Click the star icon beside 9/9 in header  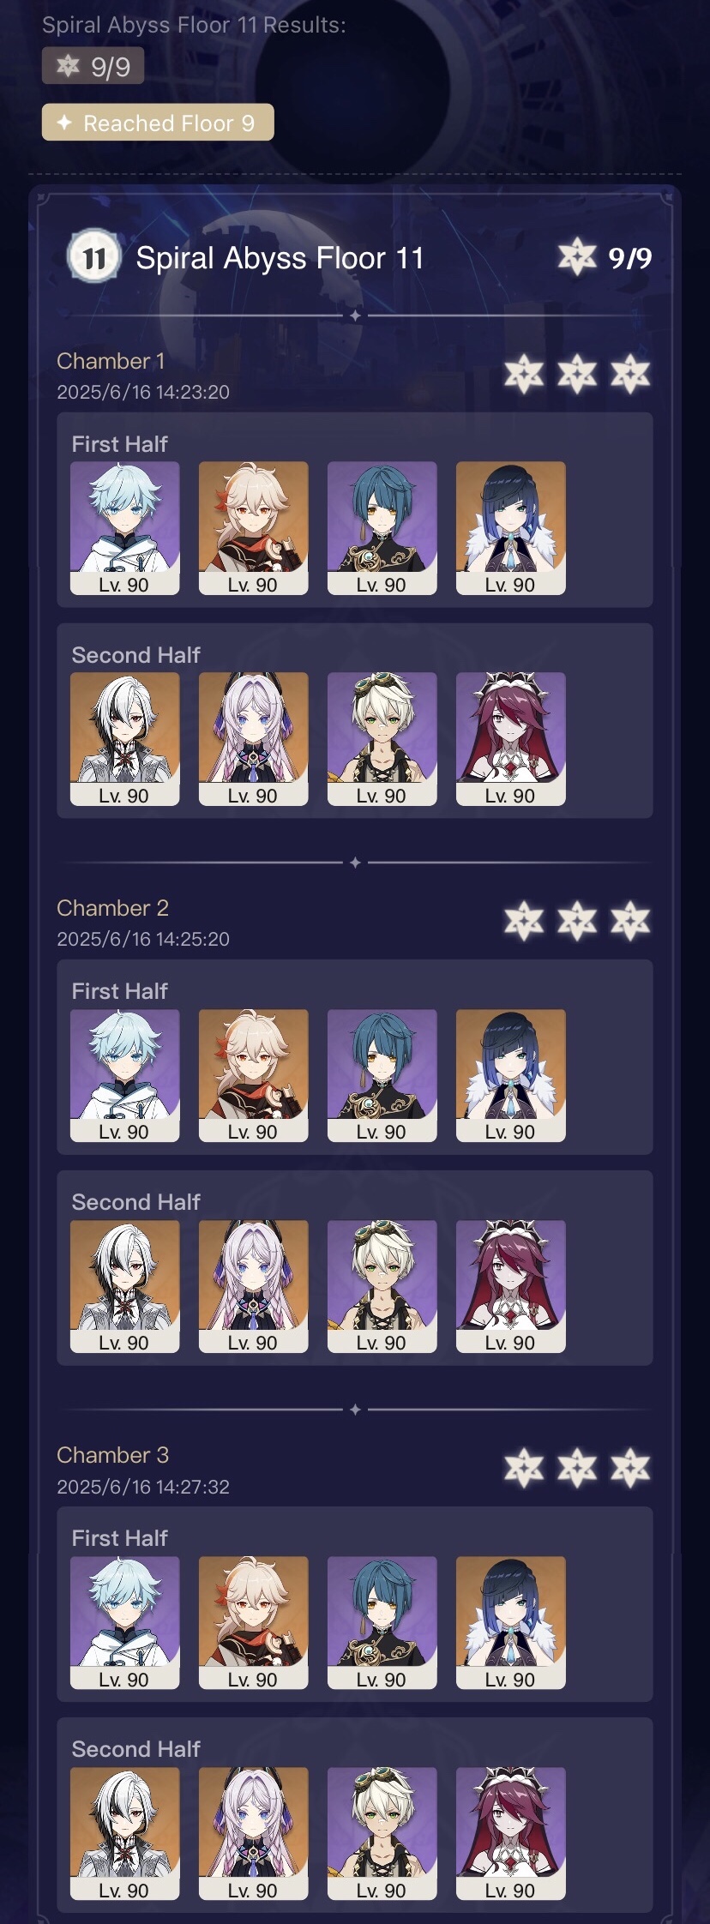click(x=577, y=257)
